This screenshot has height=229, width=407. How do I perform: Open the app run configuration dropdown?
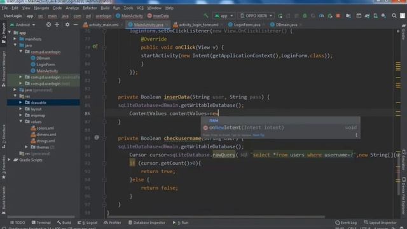point(223,16)
